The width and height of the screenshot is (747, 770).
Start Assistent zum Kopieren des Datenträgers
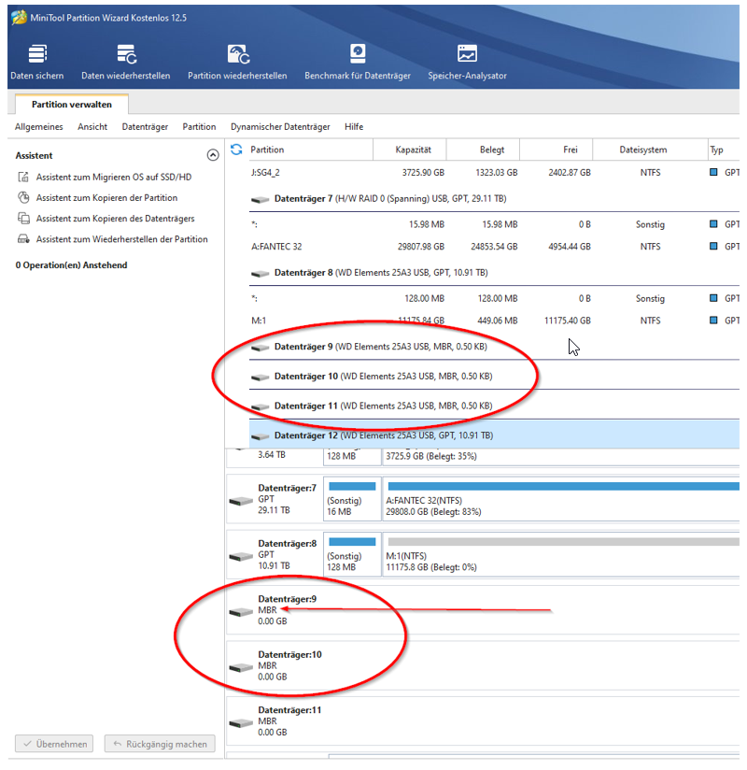tap(116, 218)
